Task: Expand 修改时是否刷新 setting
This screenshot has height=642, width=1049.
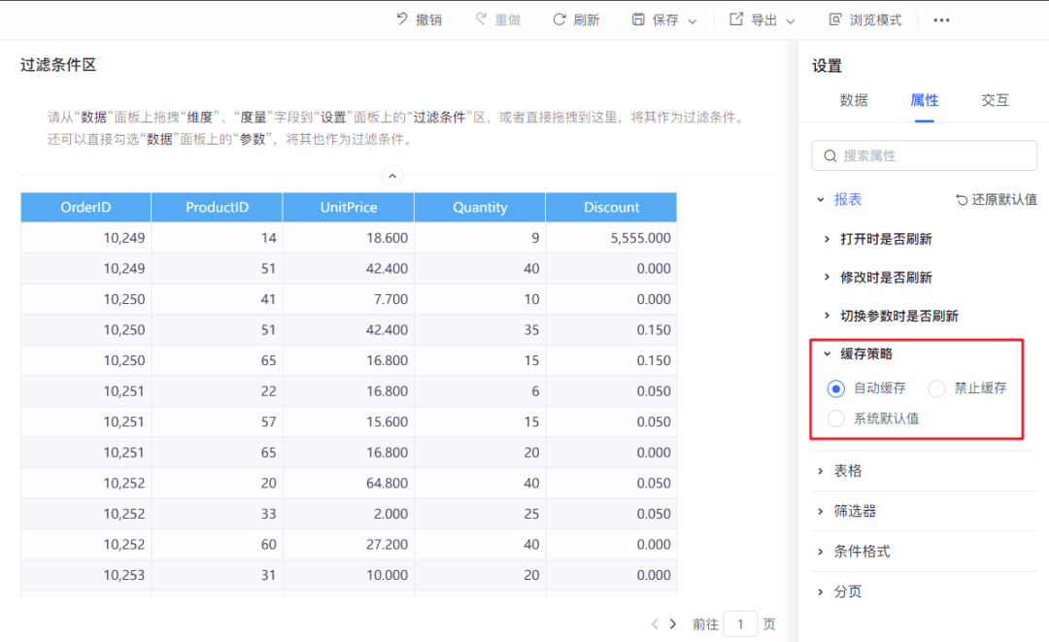Action: pyautogui.click(x=827, y=277)
